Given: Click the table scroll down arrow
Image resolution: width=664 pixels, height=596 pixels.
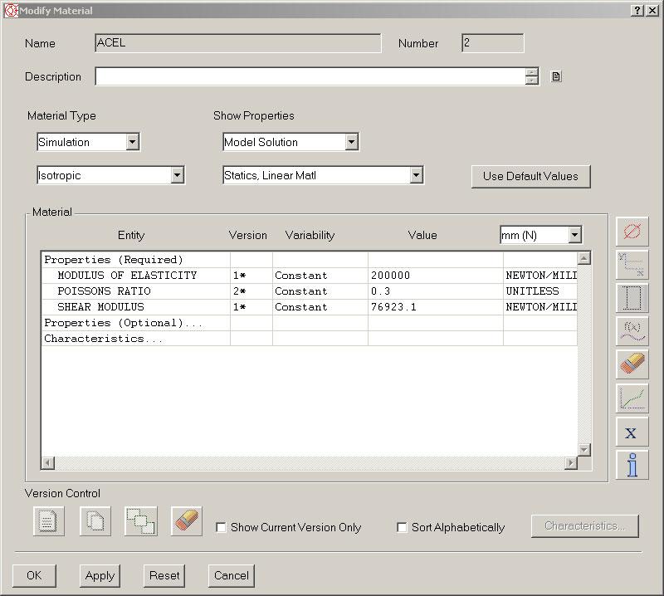Looking at the screenshot, I should [x=584, y=449].
